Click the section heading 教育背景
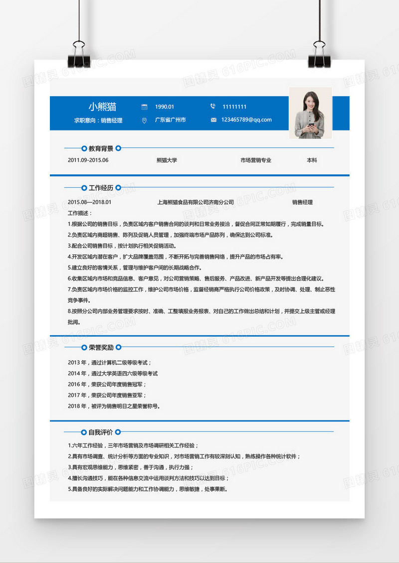The width and height of the screenshot is (399, 563). click(101, 148)
